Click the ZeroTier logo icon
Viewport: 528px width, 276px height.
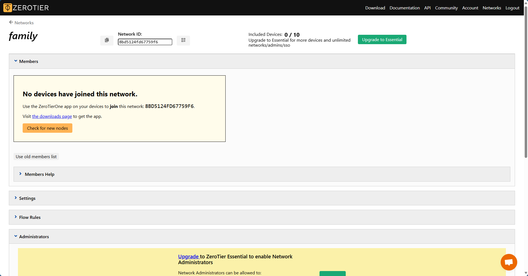click(8, 8)
